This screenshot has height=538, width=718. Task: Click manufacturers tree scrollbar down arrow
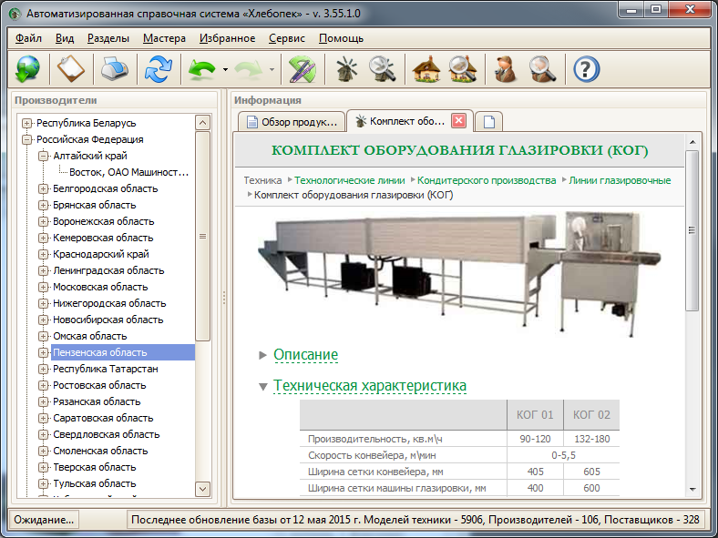(x=202, y=489)
